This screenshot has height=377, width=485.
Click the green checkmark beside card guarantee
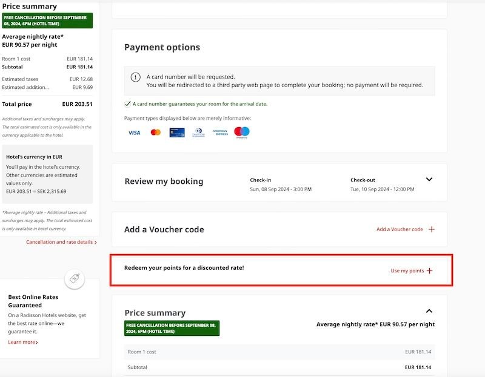tap(127, 103)
